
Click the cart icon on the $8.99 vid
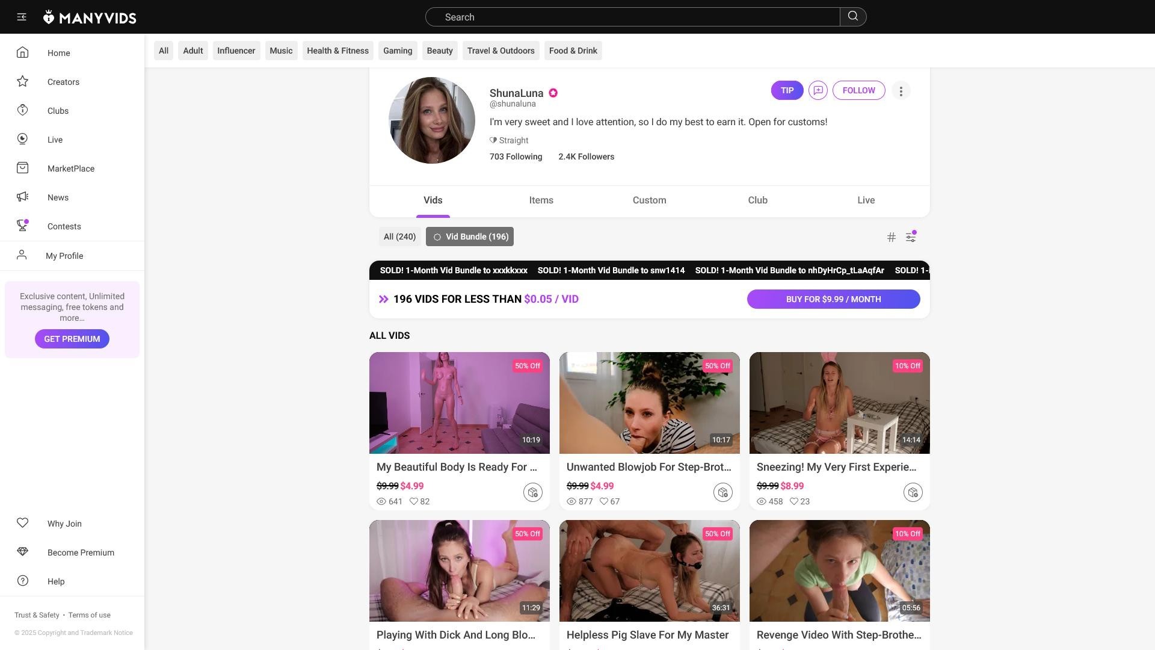point(913,492)
